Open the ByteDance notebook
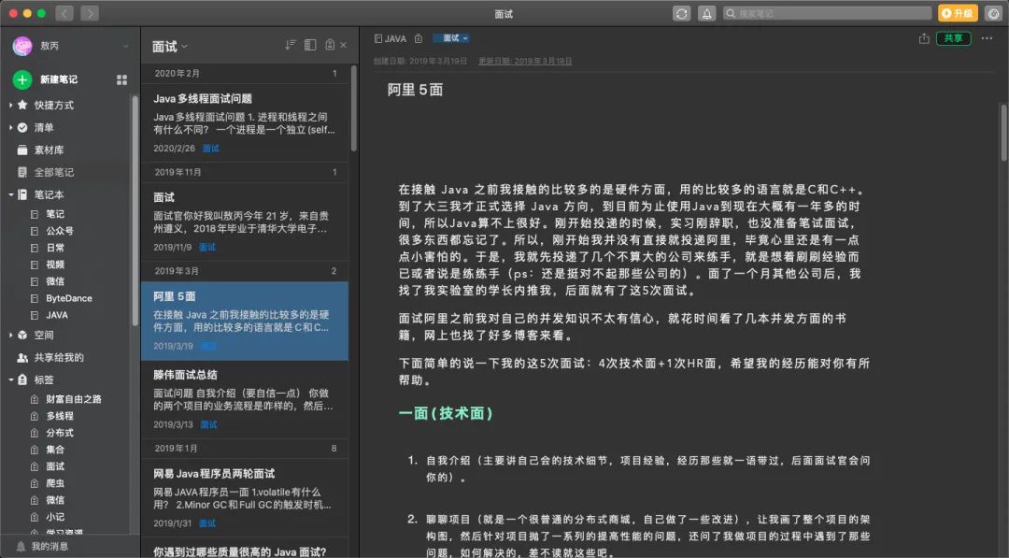The width and height of the screenshot is (1009, 558). (x=69, y=298)
